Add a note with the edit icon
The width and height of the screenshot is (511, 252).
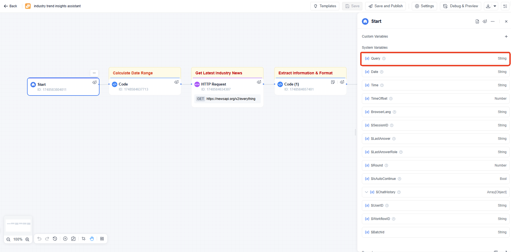(73, 239)
